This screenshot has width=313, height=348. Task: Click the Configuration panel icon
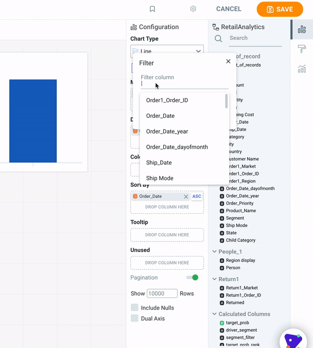(x=134, y=27)
